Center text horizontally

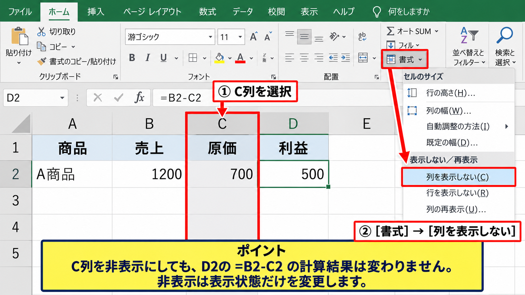(304, 58)
